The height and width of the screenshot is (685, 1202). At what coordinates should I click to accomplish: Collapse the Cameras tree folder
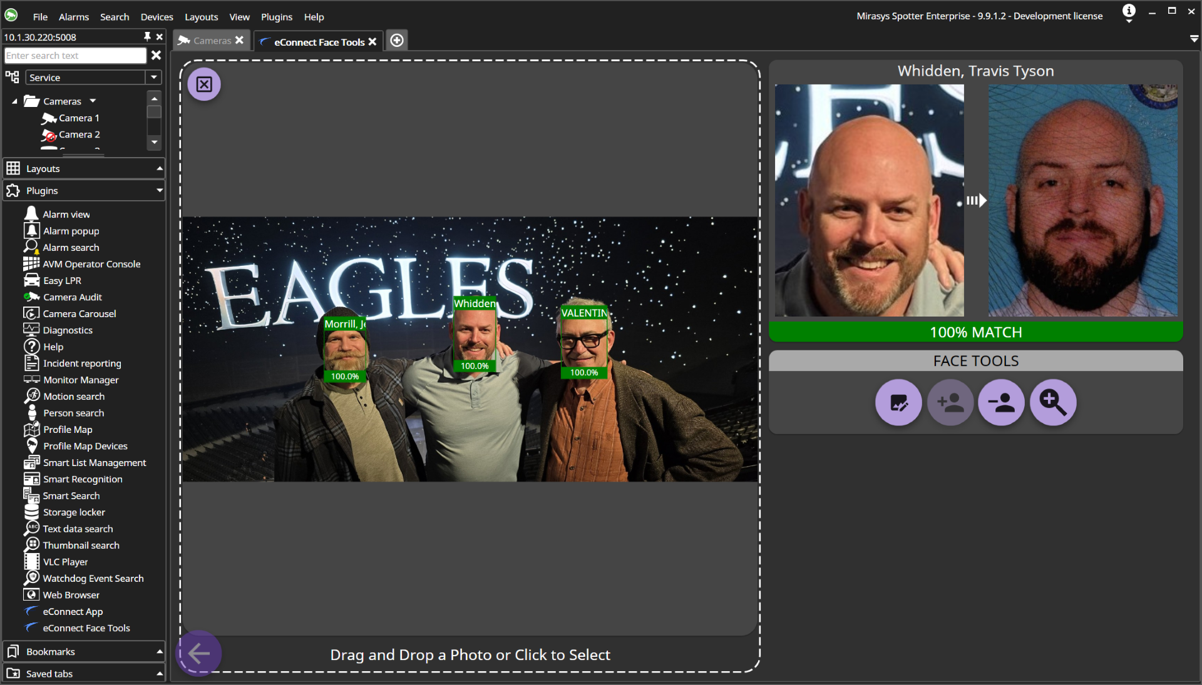pyautogui.click(x=14, y=101)
